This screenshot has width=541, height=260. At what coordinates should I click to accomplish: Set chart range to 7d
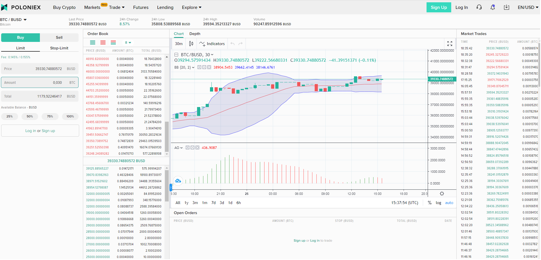coord(213,203)
